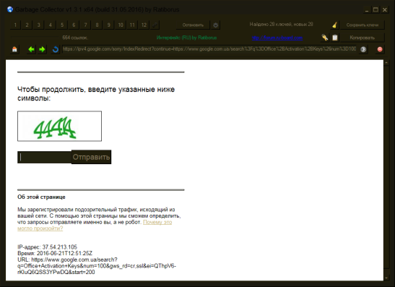
Task: Click the IP-адрес 37.54.213.105 text
Action: click(x=47, y=247)
